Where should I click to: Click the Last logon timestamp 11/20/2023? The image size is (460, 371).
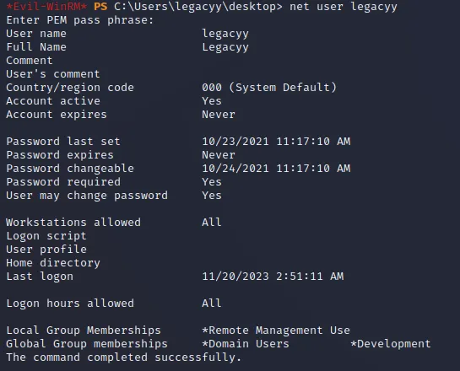[273, 277]
